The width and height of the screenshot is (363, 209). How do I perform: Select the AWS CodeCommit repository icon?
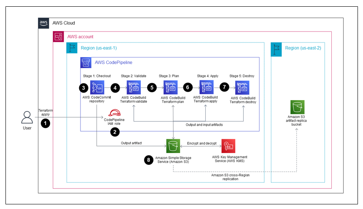coord(97,87)
